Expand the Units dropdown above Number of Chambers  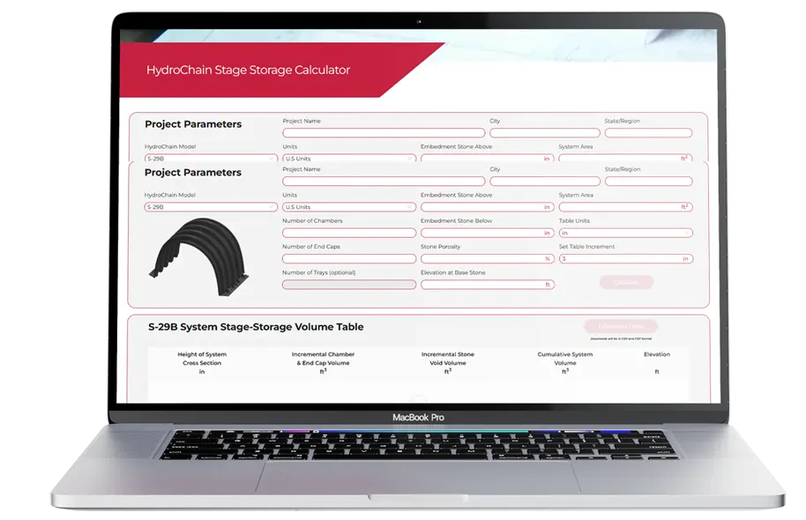348,207
